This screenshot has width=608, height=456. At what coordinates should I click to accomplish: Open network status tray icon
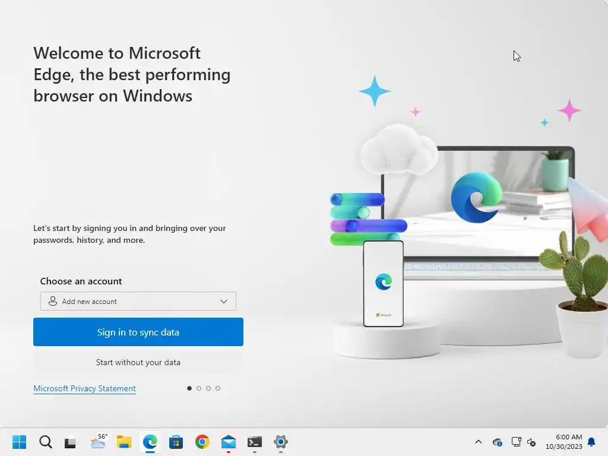pyautogui.click(x=516, y=442)
